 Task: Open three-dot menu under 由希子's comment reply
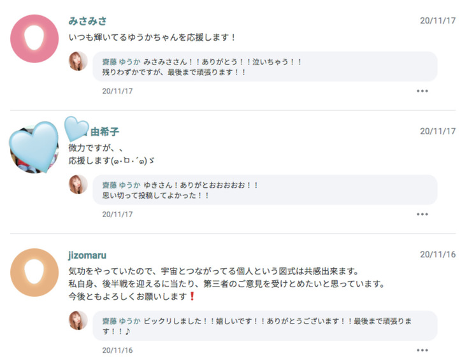coord(422,215)
